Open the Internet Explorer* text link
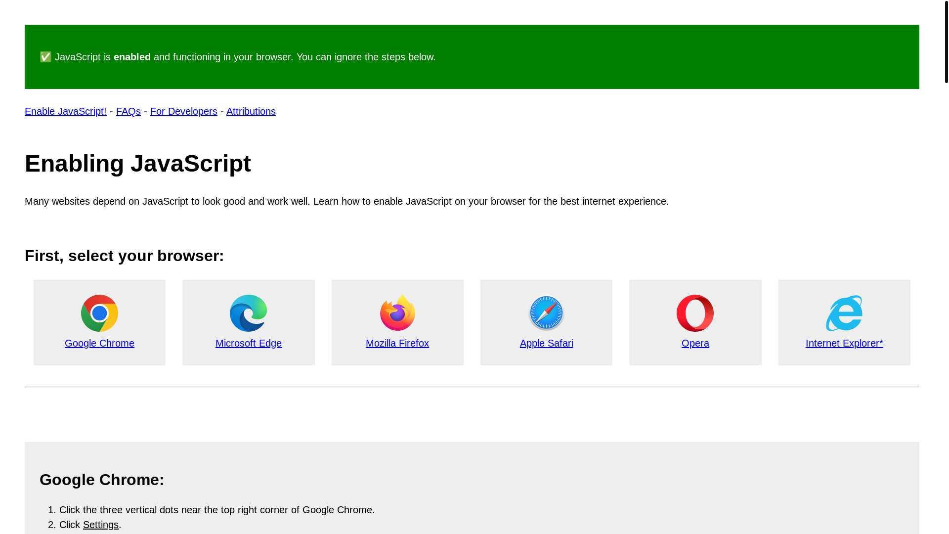The image size is (949, 534). [844, 343]
